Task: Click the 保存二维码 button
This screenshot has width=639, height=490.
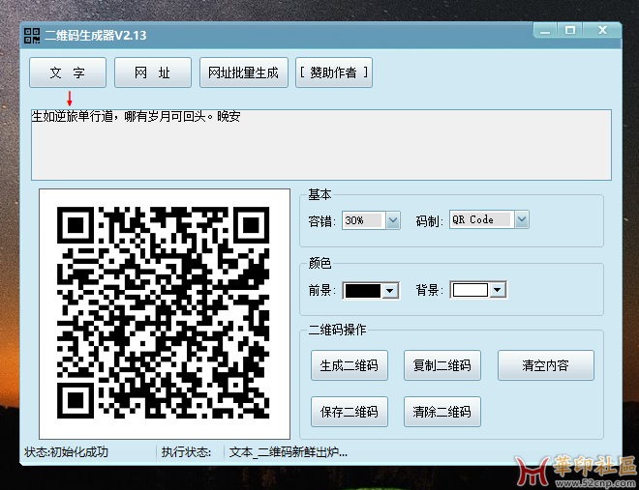Action: (x=350, y=412)
